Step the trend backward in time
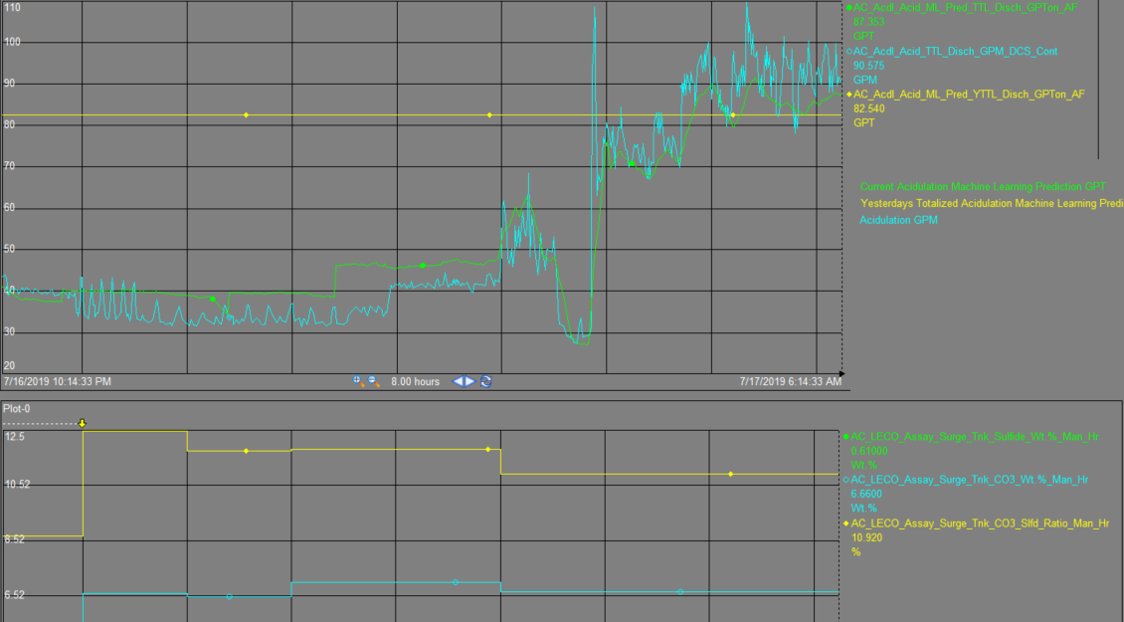 coord(459,382)
